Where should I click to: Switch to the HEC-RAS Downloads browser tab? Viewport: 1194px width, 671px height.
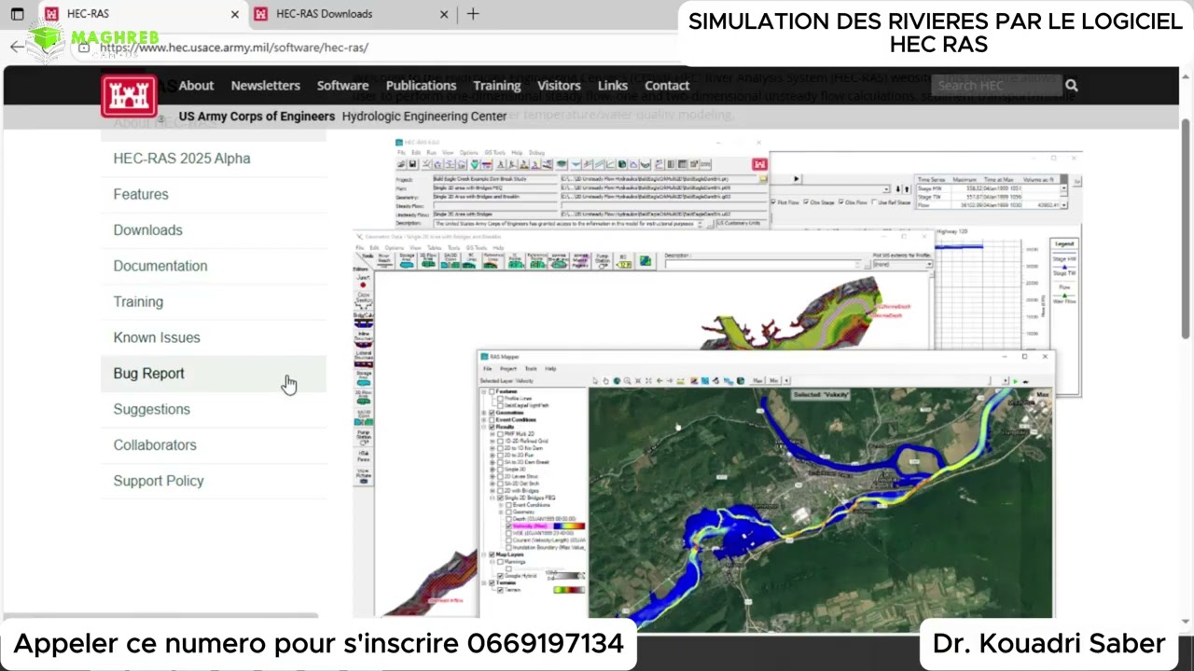point(324,14)
